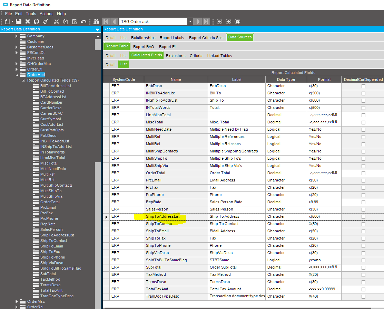The width and height of the screenshot is (384, 309).
Task: Open the TSG Order ack dropdown
Action: [190, 21]
